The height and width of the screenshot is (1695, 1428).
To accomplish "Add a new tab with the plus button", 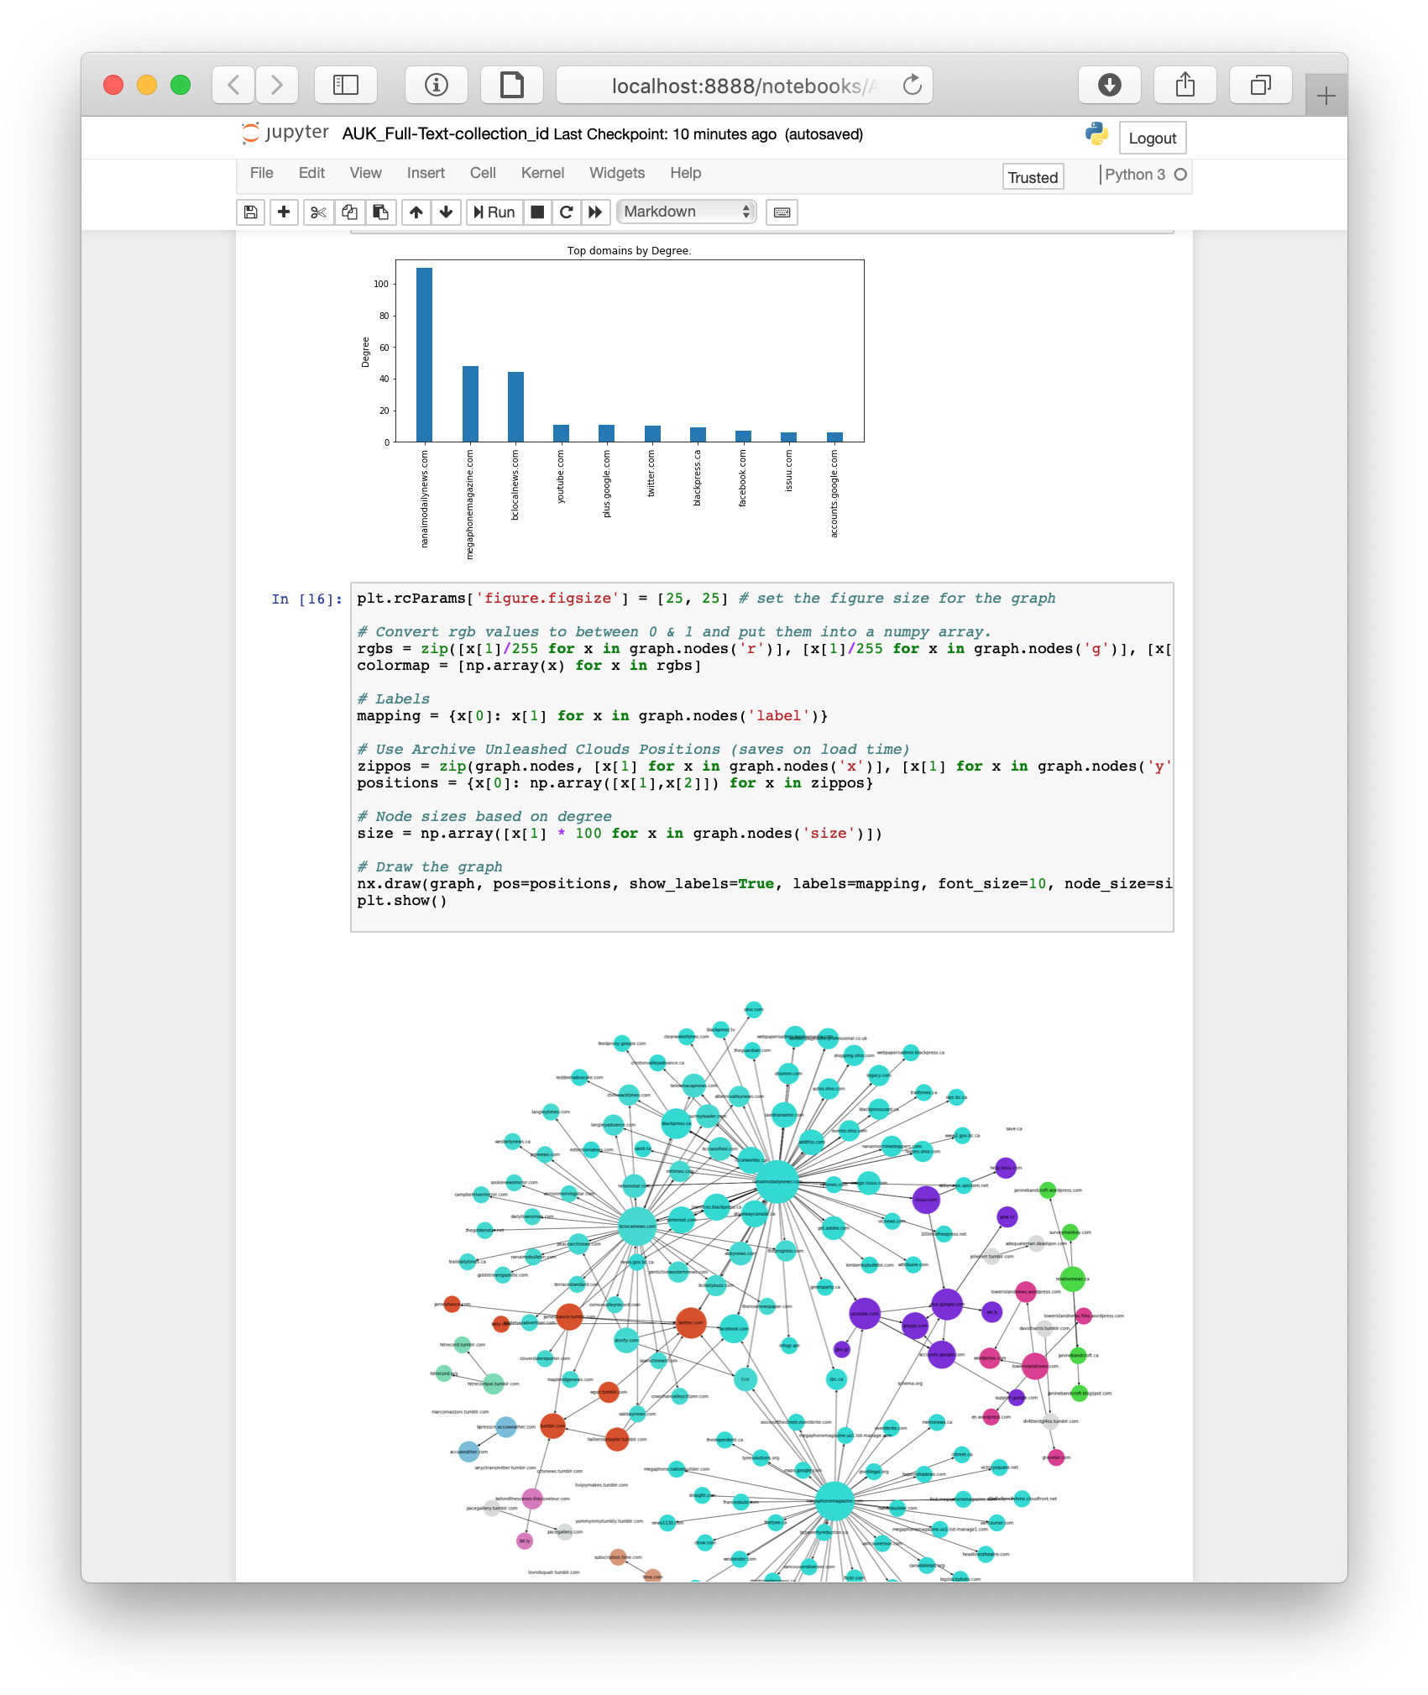I will (1326, 96).
